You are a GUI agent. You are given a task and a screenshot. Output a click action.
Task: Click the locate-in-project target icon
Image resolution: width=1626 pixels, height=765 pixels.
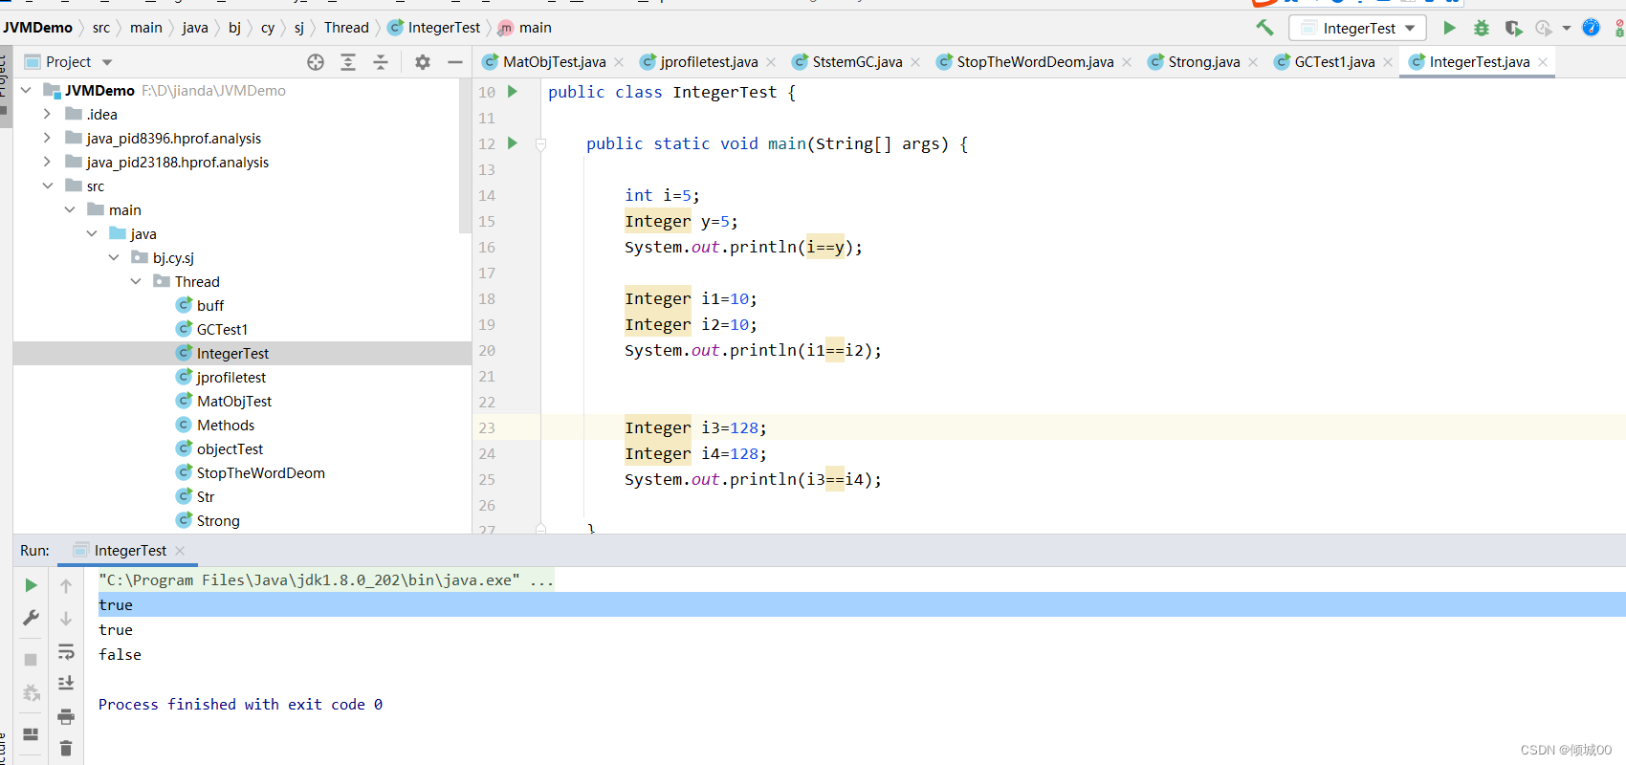click(316, 62)
